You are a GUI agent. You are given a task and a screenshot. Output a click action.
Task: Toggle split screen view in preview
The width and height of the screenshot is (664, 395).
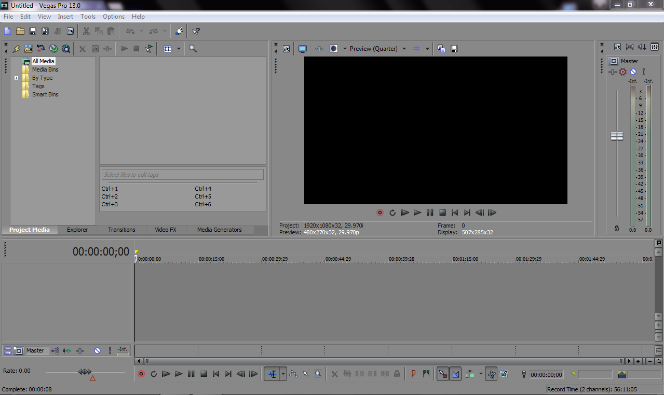(x=334, y=49)
